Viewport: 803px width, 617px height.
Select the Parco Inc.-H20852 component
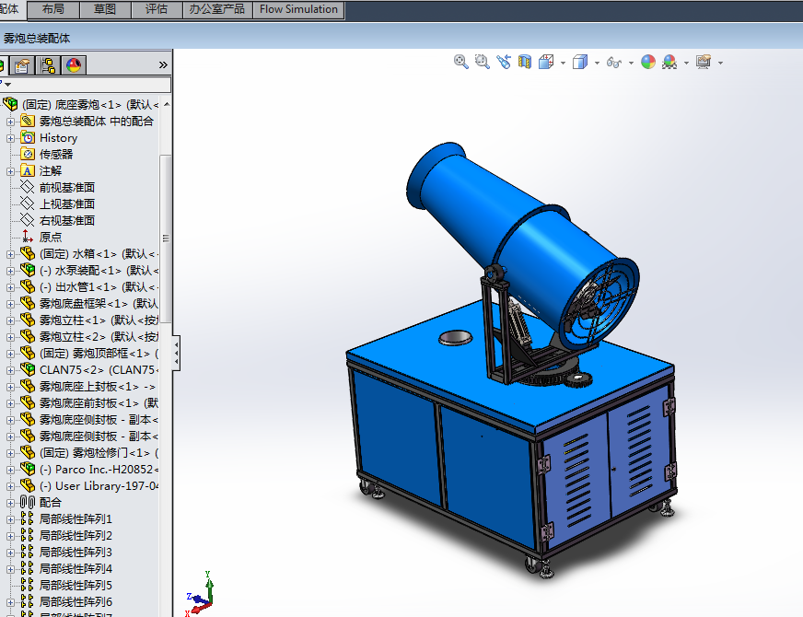tap(99, 469)
